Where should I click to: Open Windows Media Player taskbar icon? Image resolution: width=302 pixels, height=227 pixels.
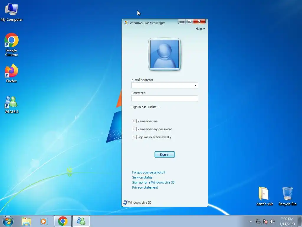click(x=44, y=221)
